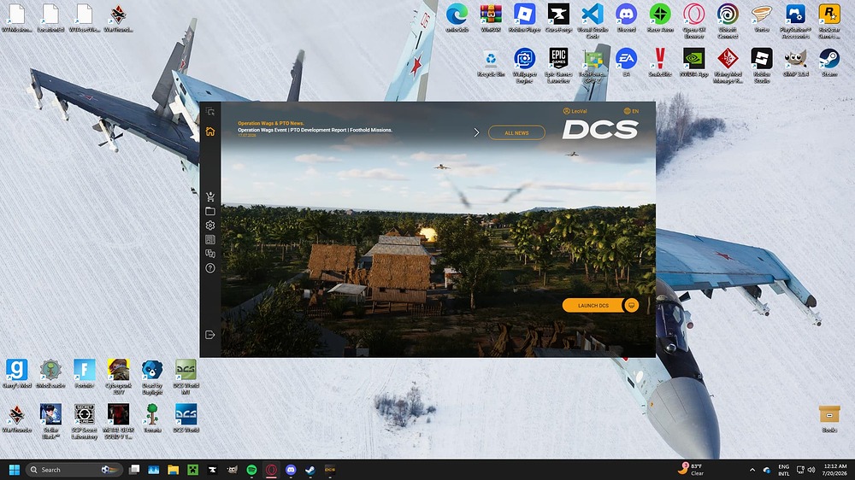
Task: Click the LAUNCH DCS button
Action: pyautogui.click(x=593, y=305)
